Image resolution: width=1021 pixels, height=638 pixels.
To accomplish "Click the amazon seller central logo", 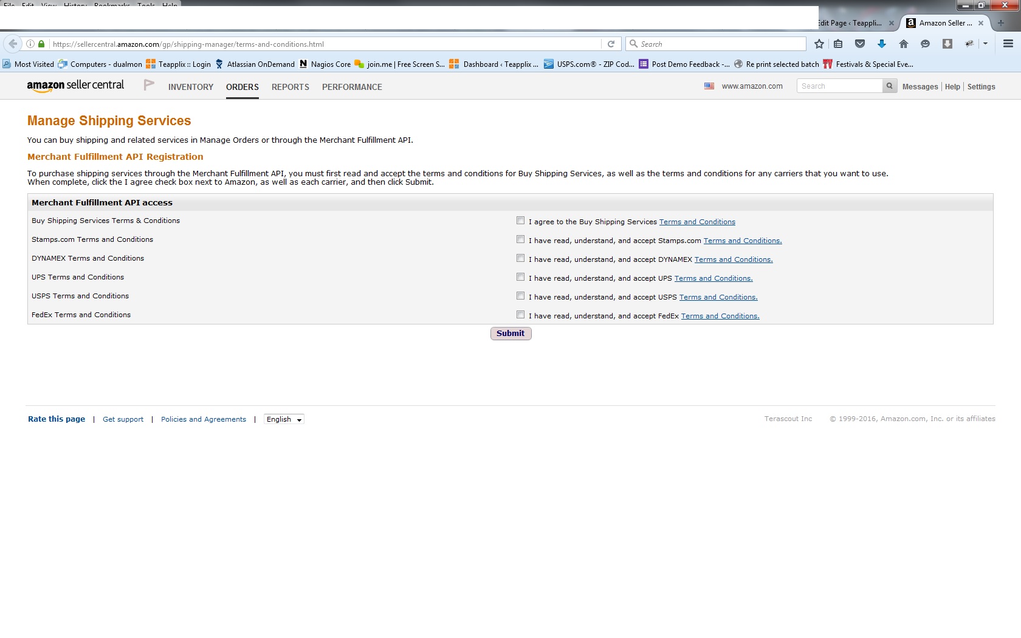I will pyautogui.click(x=75, y=86).
